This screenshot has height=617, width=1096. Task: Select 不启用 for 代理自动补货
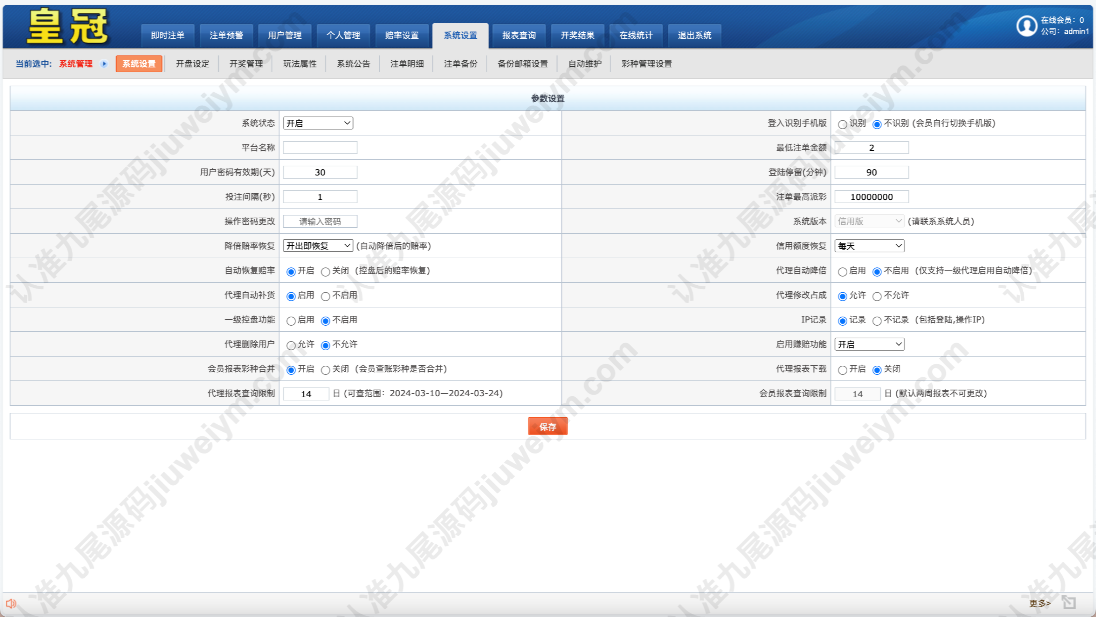point(326,296)
